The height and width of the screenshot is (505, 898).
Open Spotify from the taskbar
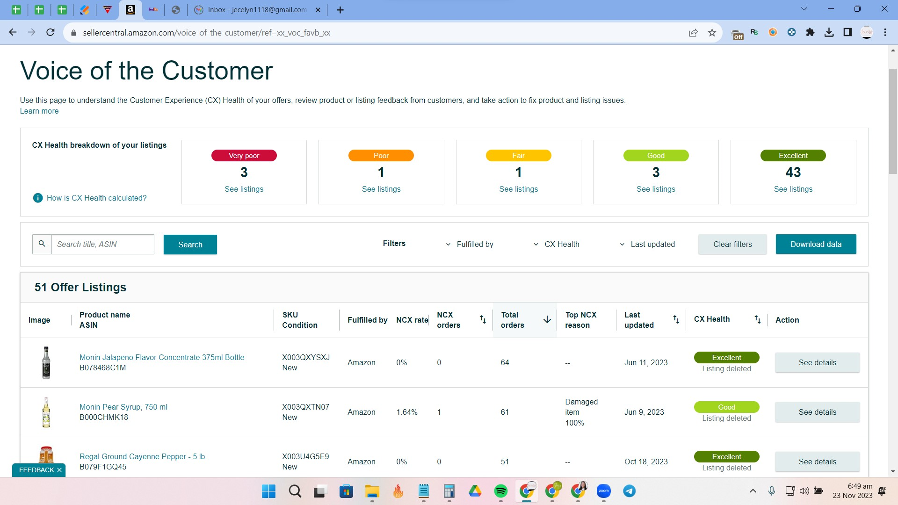(x=500, y=491)
